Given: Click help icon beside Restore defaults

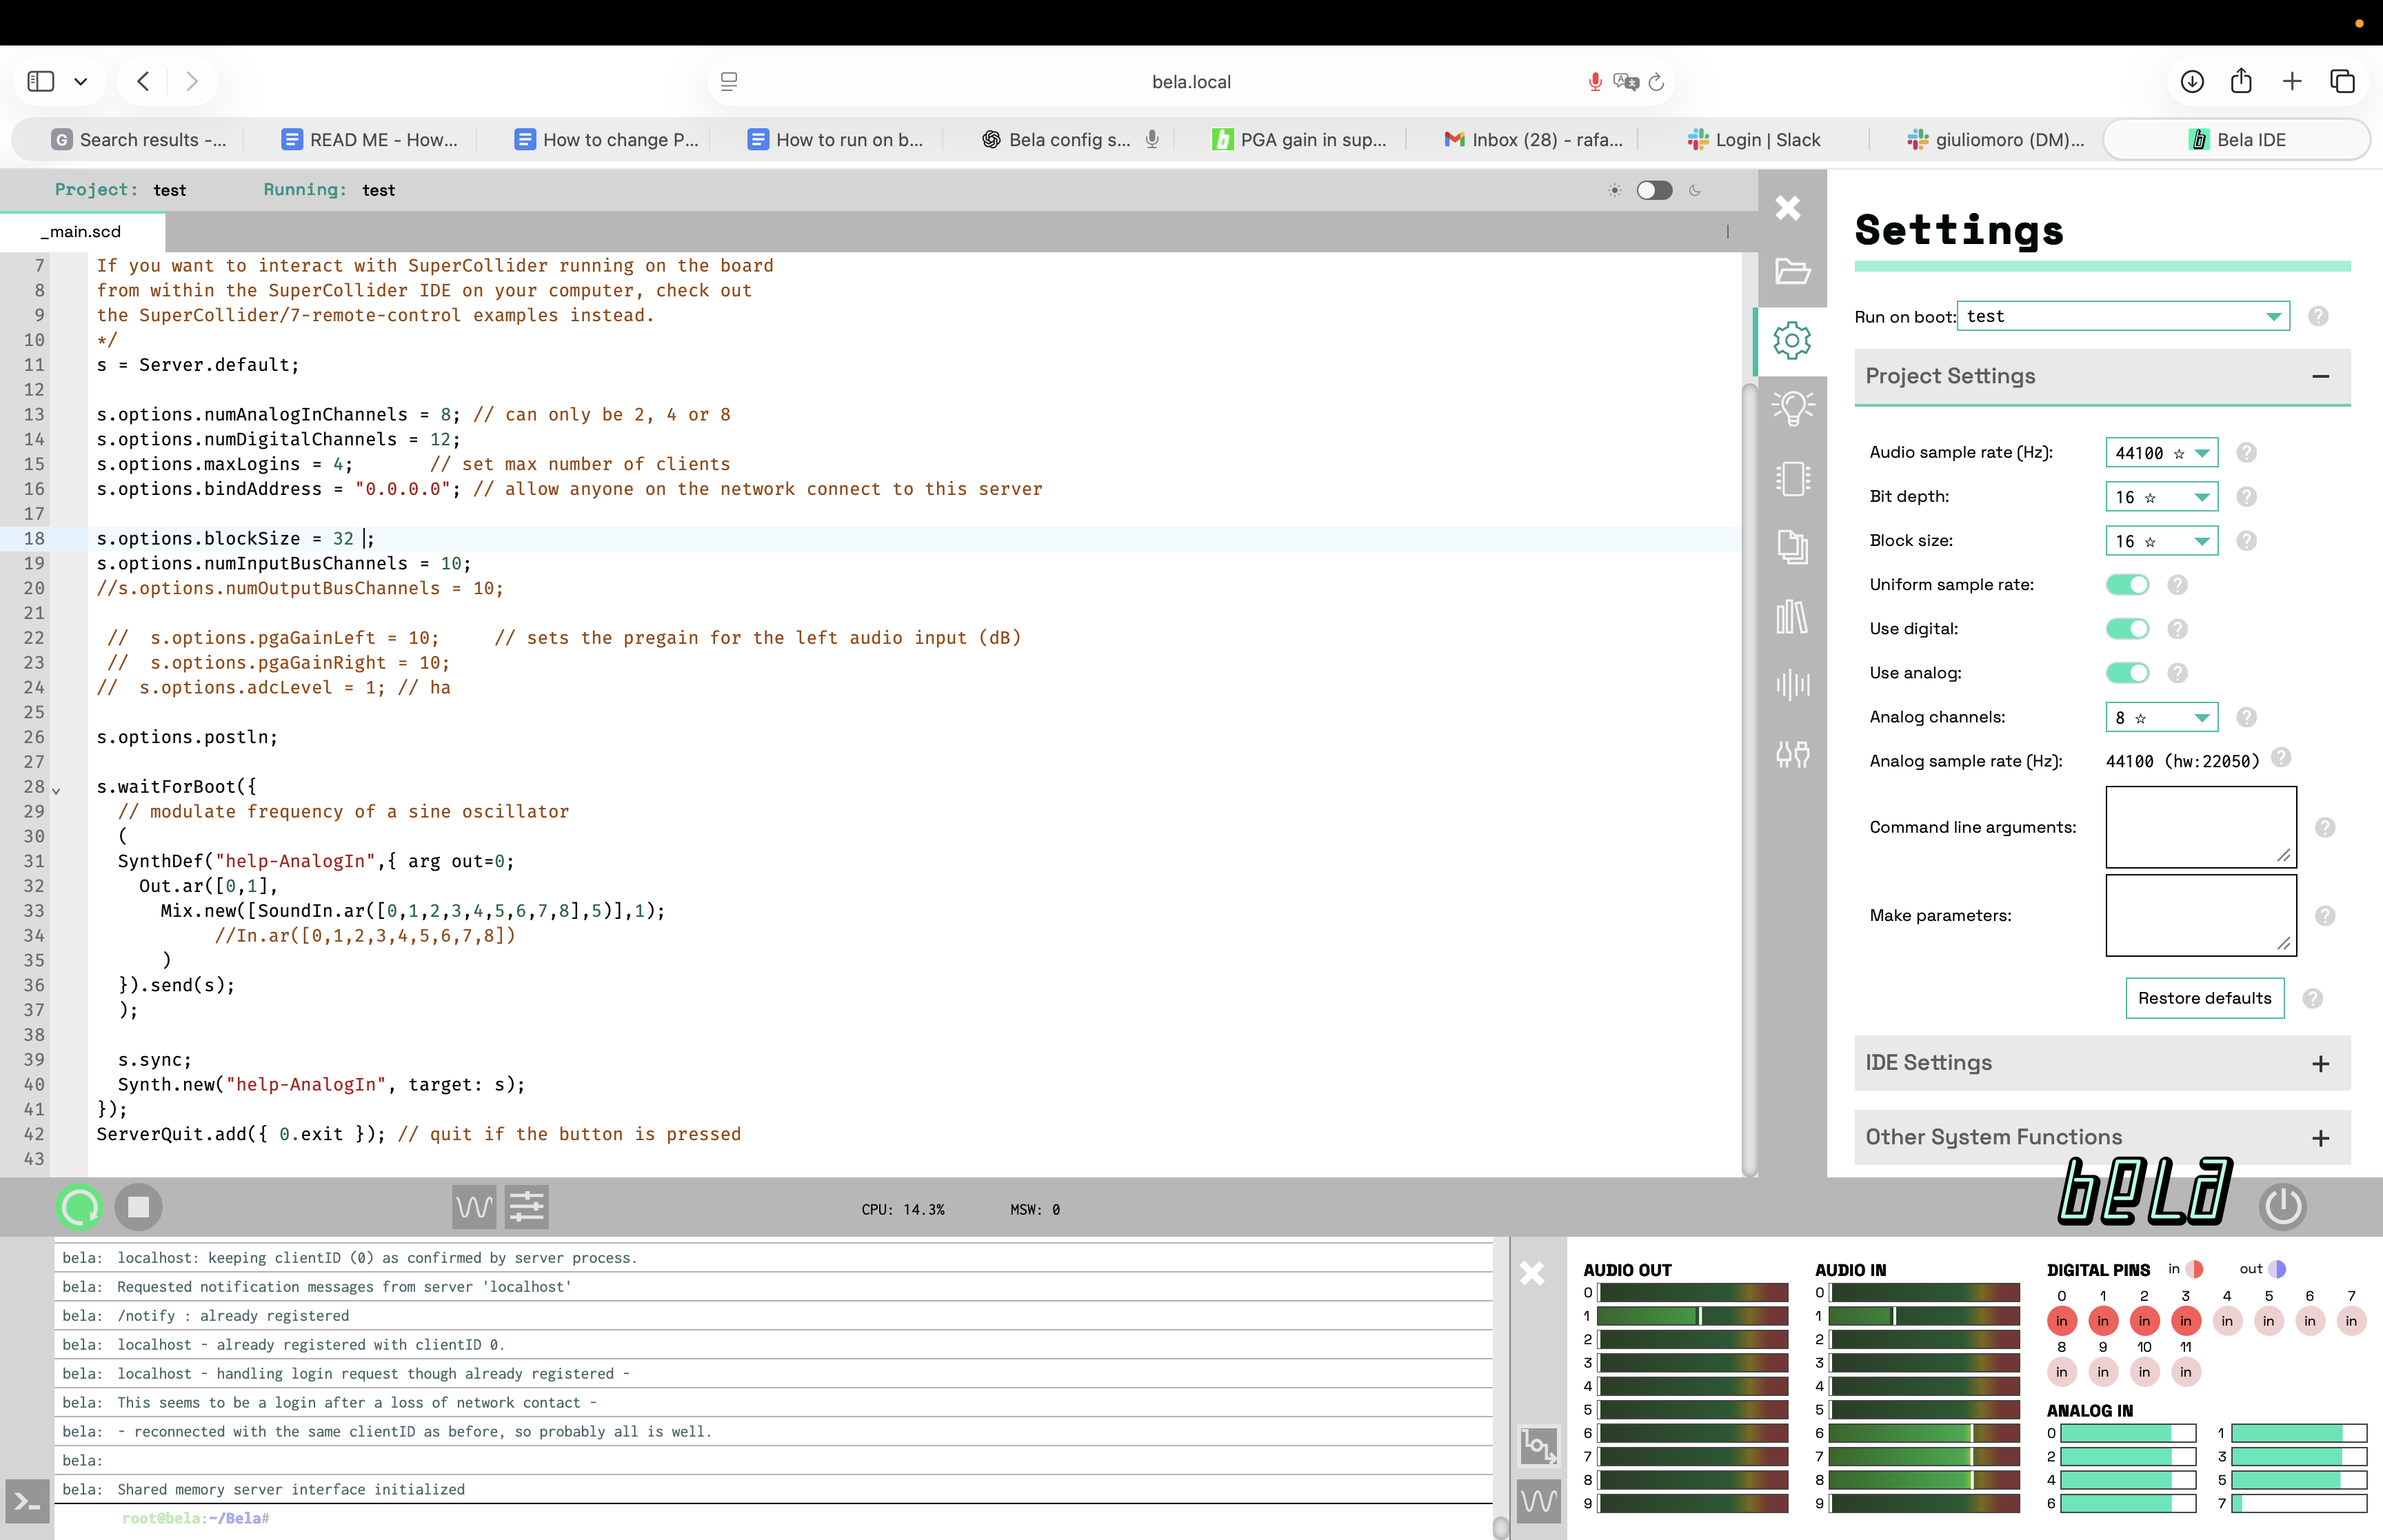Looking at the screenshot, I should pos(2313,998).
